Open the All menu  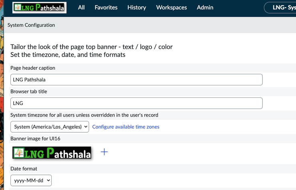point(81,8)
